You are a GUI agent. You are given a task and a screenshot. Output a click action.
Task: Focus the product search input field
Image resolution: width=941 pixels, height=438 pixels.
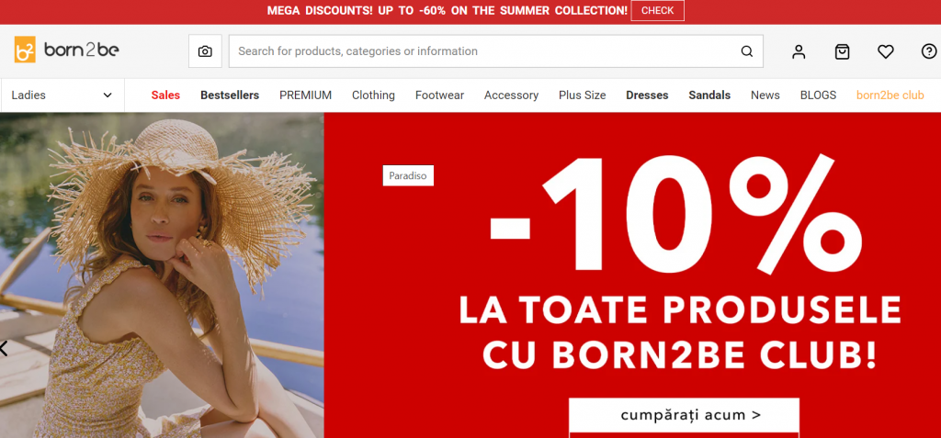pyautogui.click(x=487, y=51)
